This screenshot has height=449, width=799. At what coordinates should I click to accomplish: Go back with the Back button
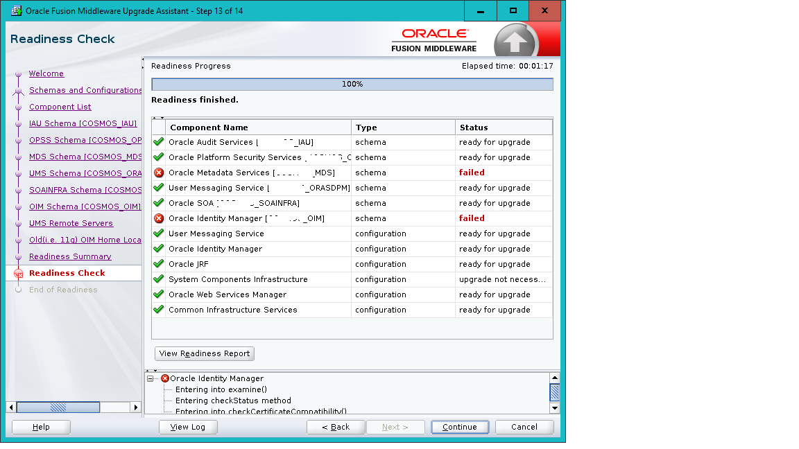pos(336,427)
